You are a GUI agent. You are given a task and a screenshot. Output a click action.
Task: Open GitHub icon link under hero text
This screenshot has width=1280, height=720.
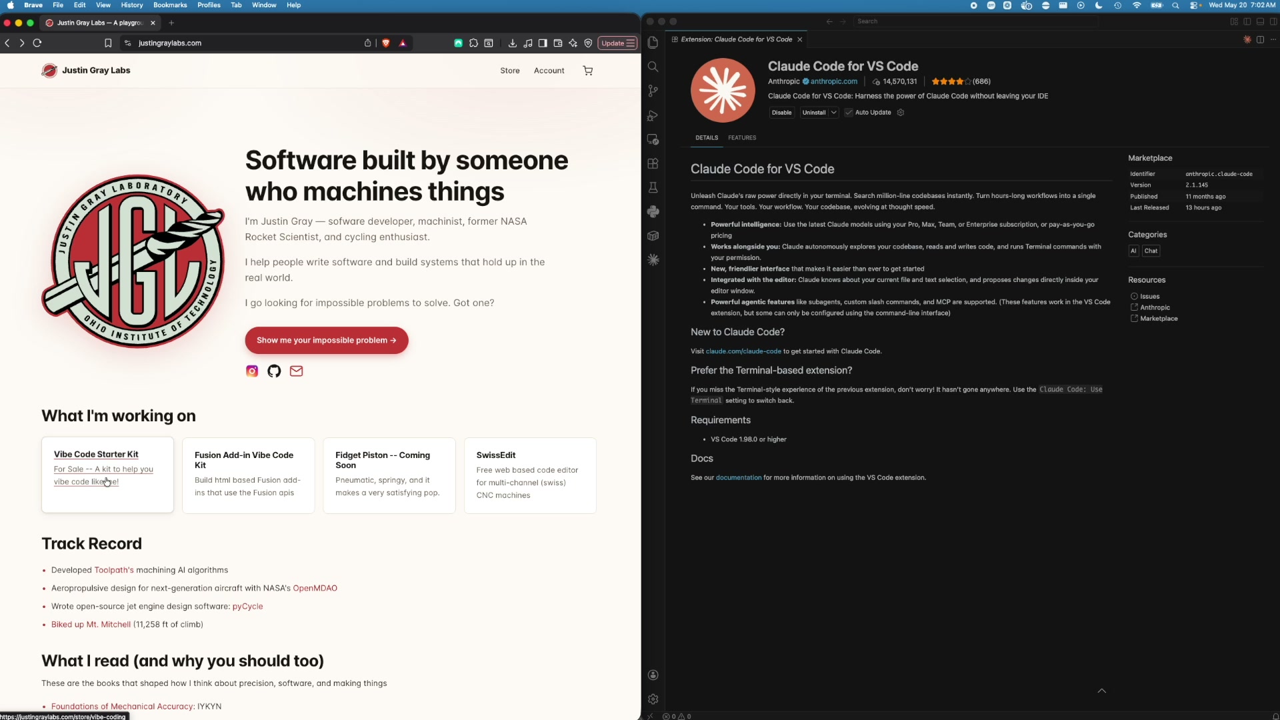274,371
